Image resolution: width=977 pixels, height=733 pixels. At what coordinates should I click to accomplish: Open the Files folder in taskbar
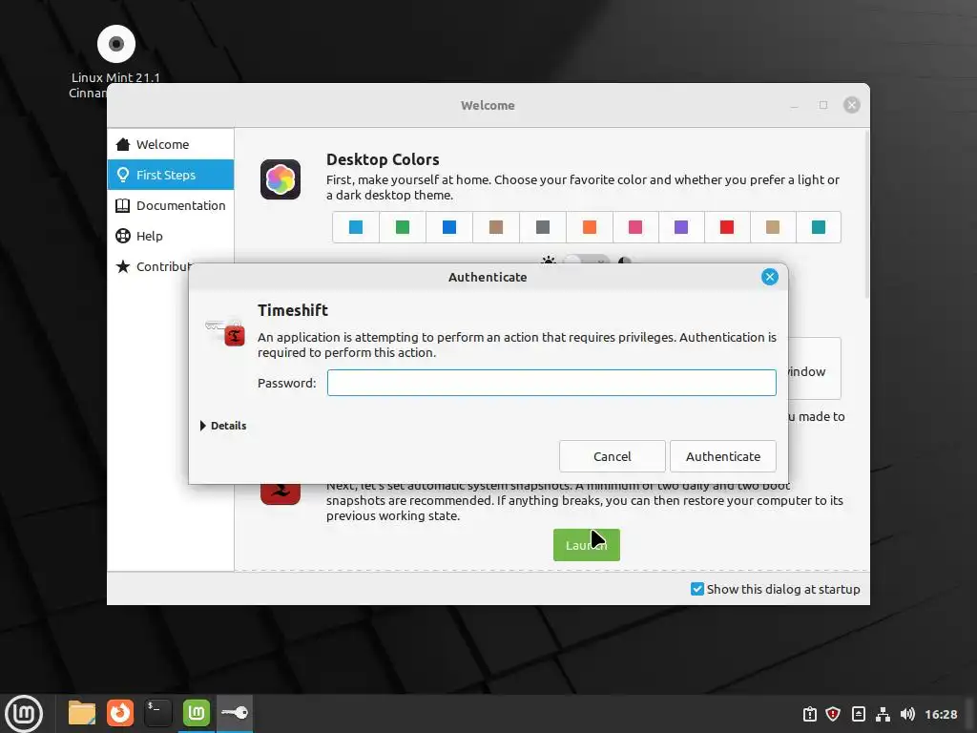click(82, 713)
